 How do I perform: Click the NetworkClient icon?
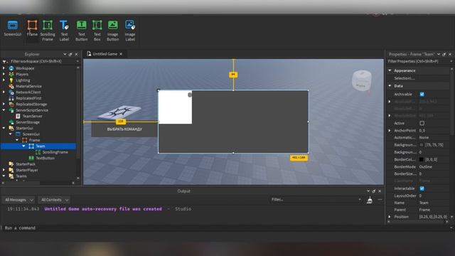[11, 92]
